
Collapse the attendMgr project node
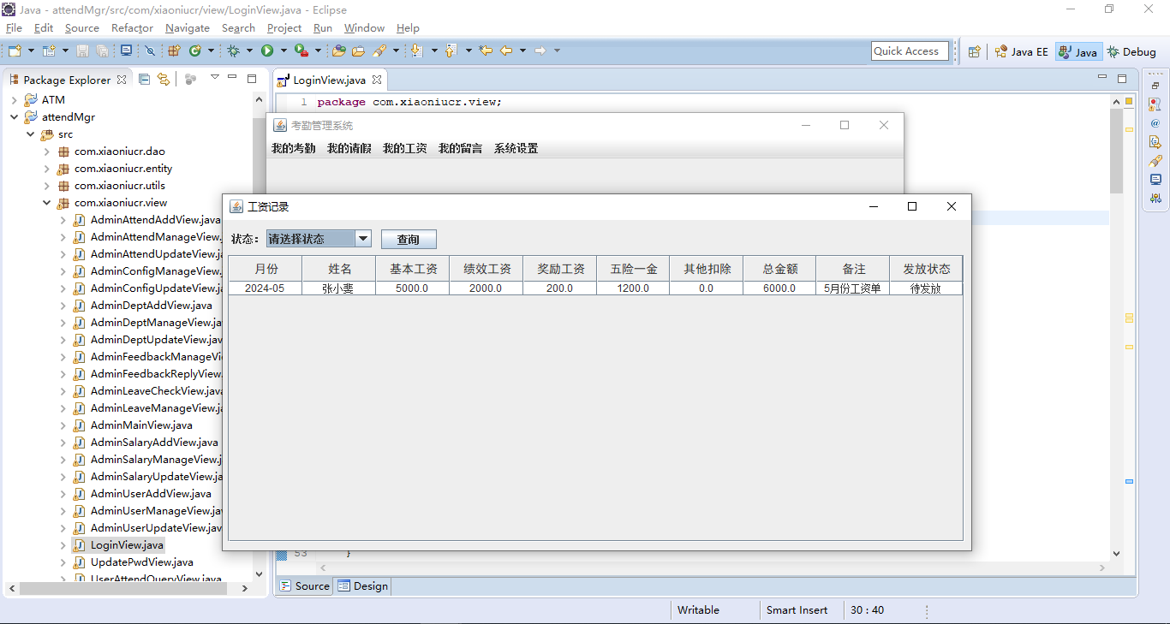(x=14, y=117)
